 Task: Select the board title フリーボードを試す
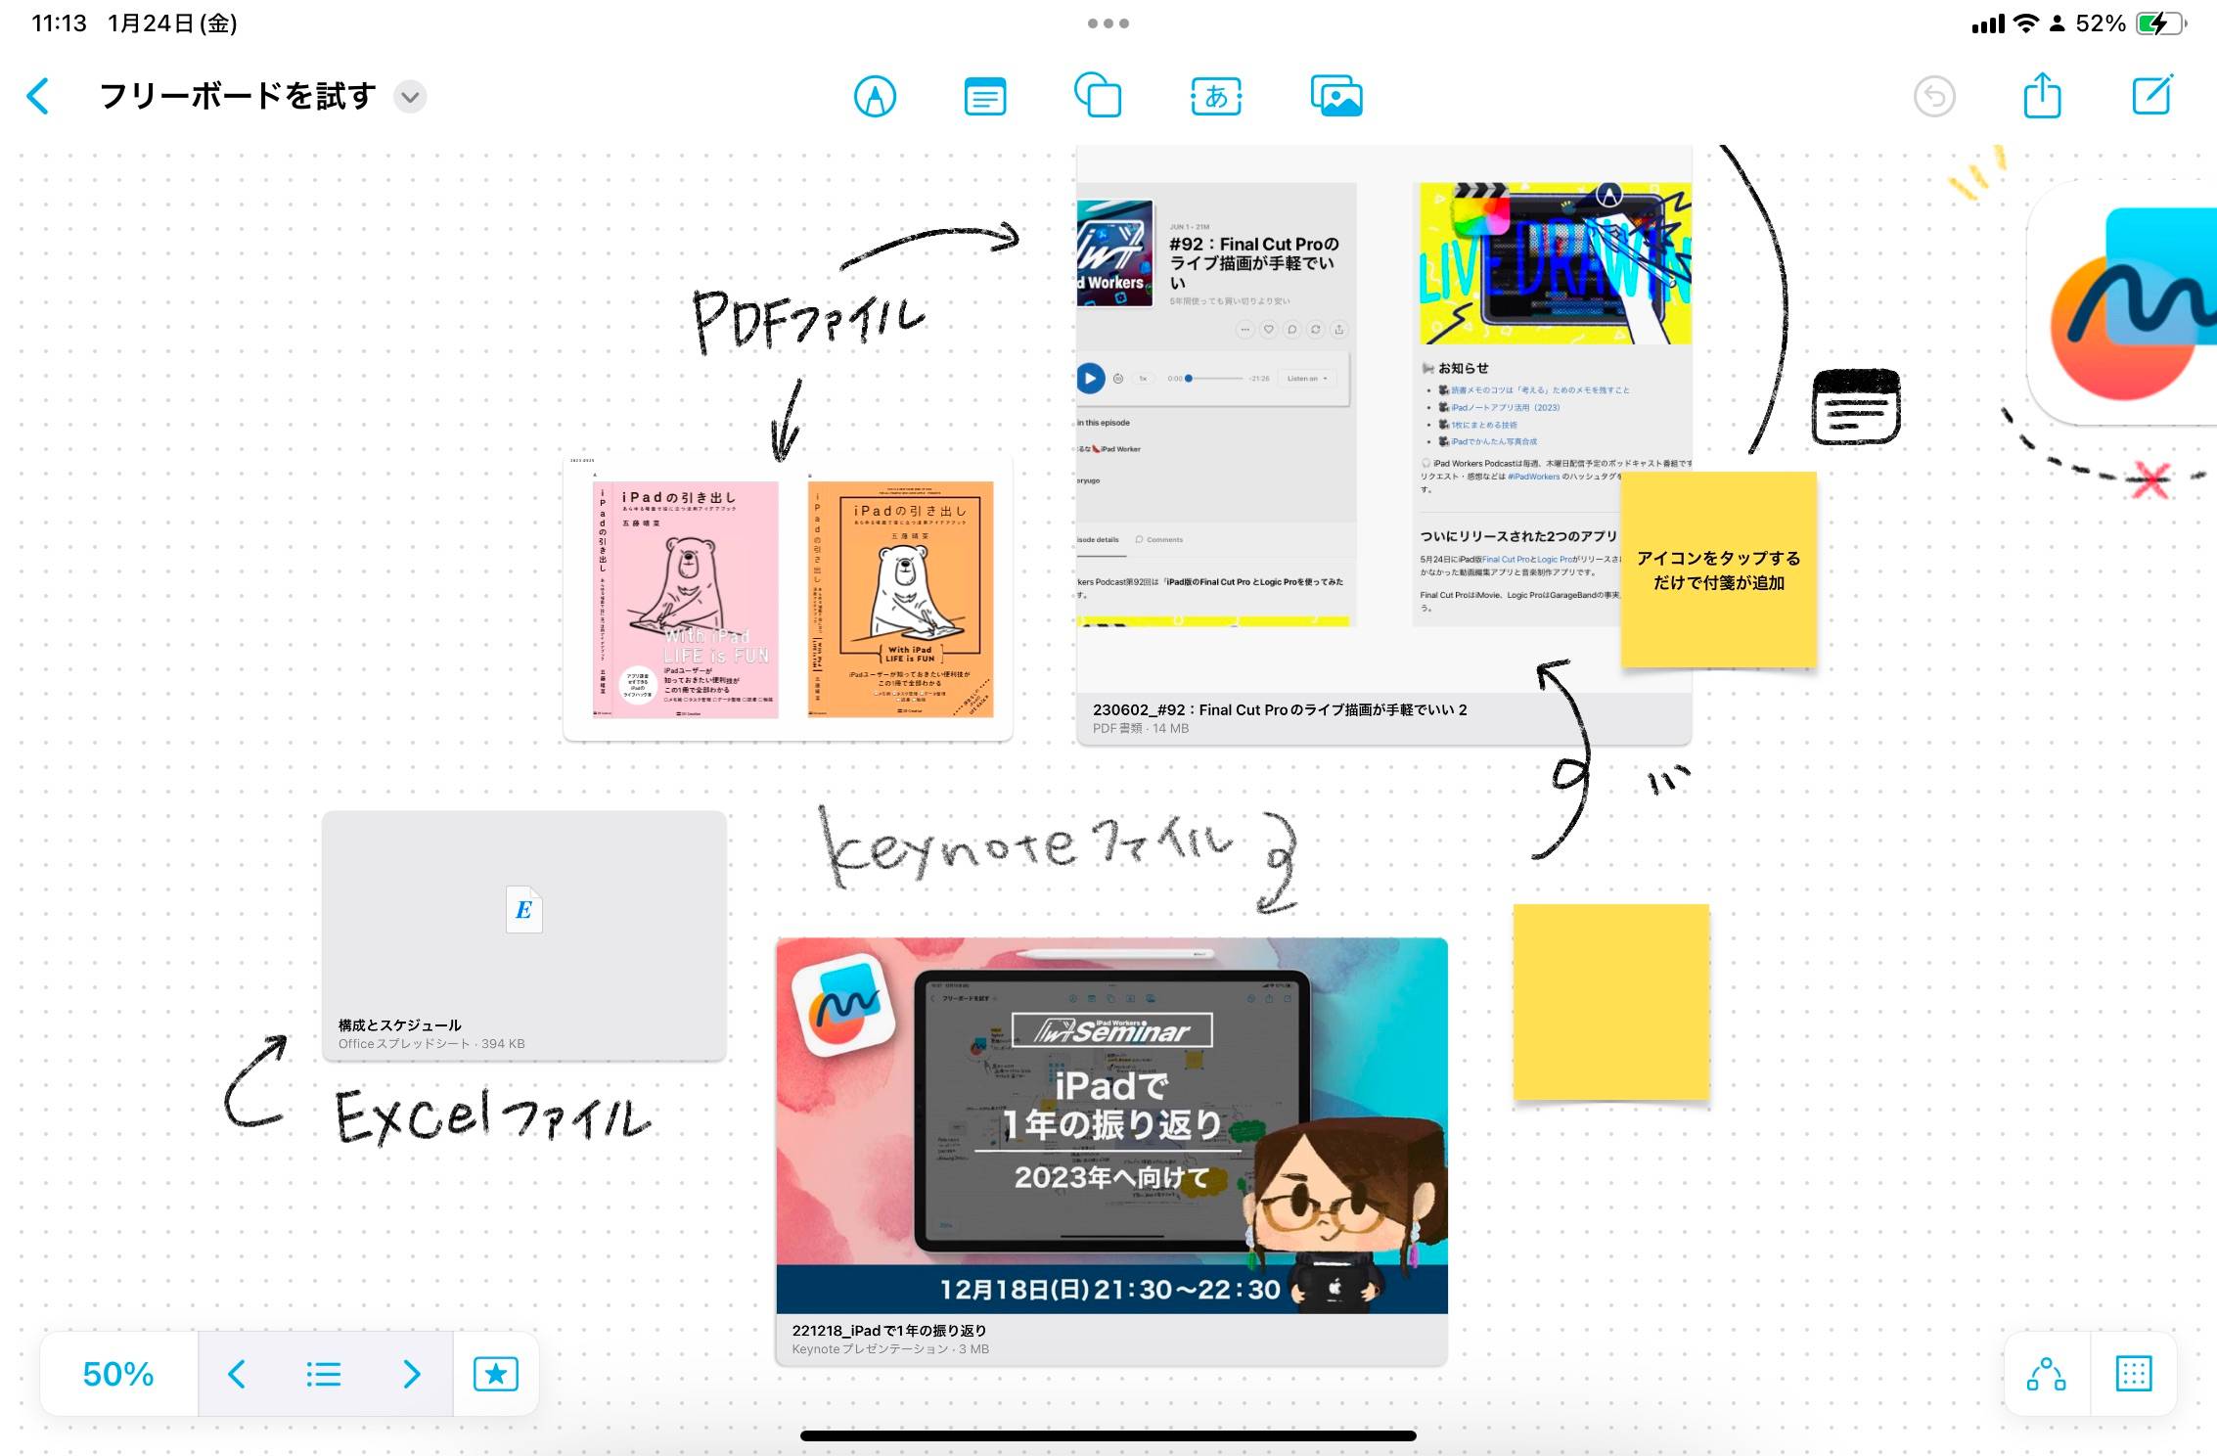[x=238, y=96]
